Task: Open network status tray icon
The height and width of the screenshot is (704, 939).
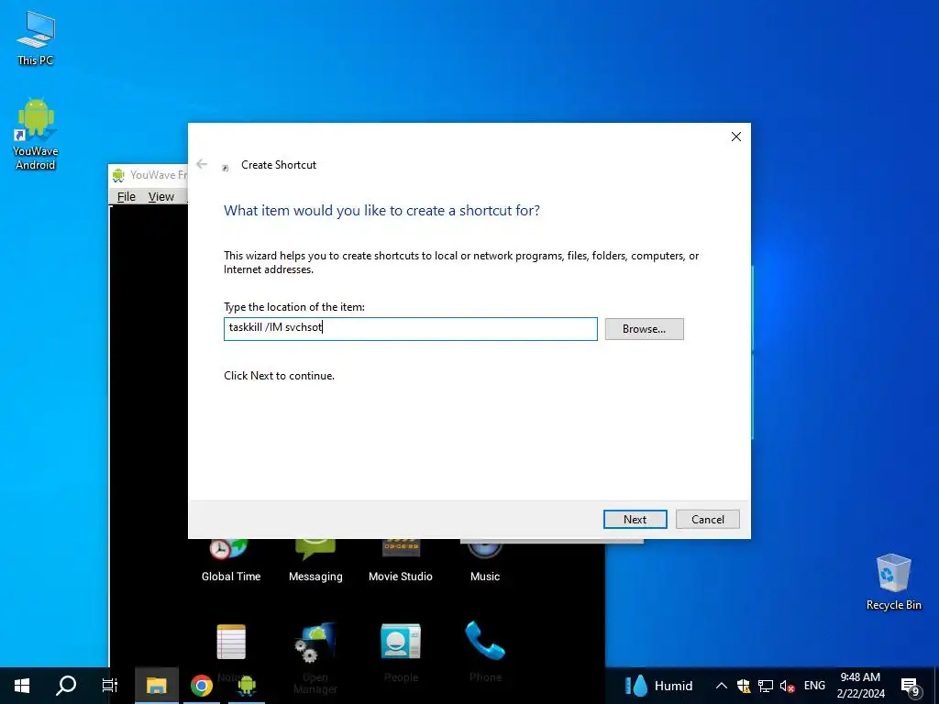Action: 765,686
